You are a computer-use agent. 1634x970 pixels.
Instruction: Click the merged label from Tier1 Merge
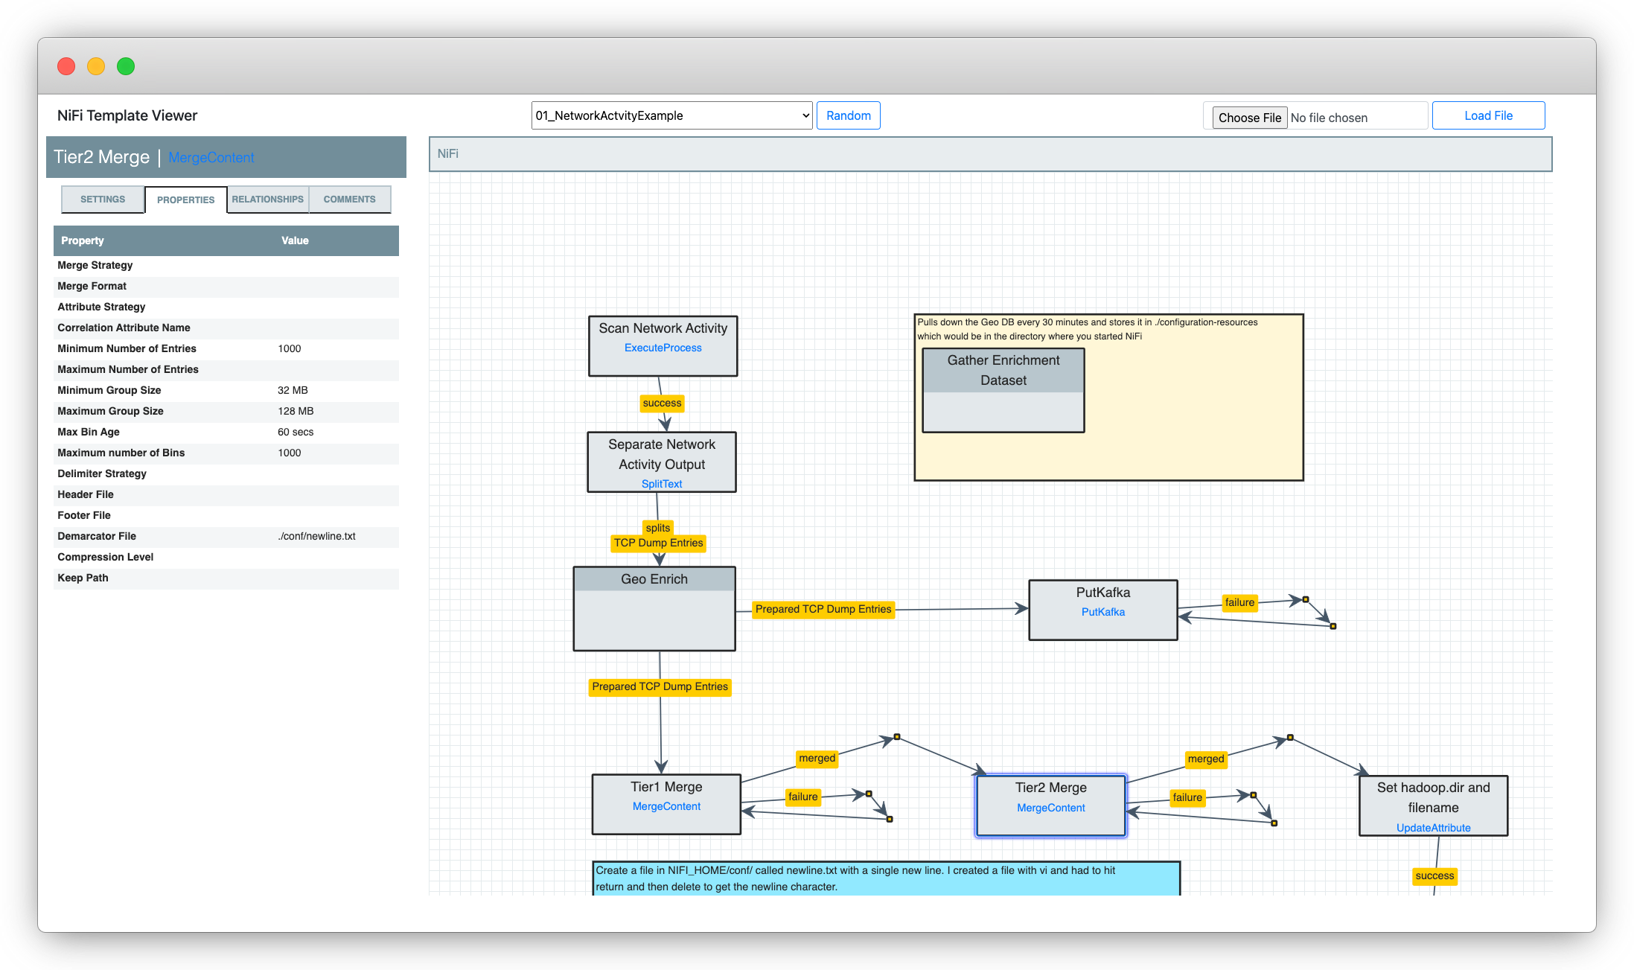click(817, 758)
